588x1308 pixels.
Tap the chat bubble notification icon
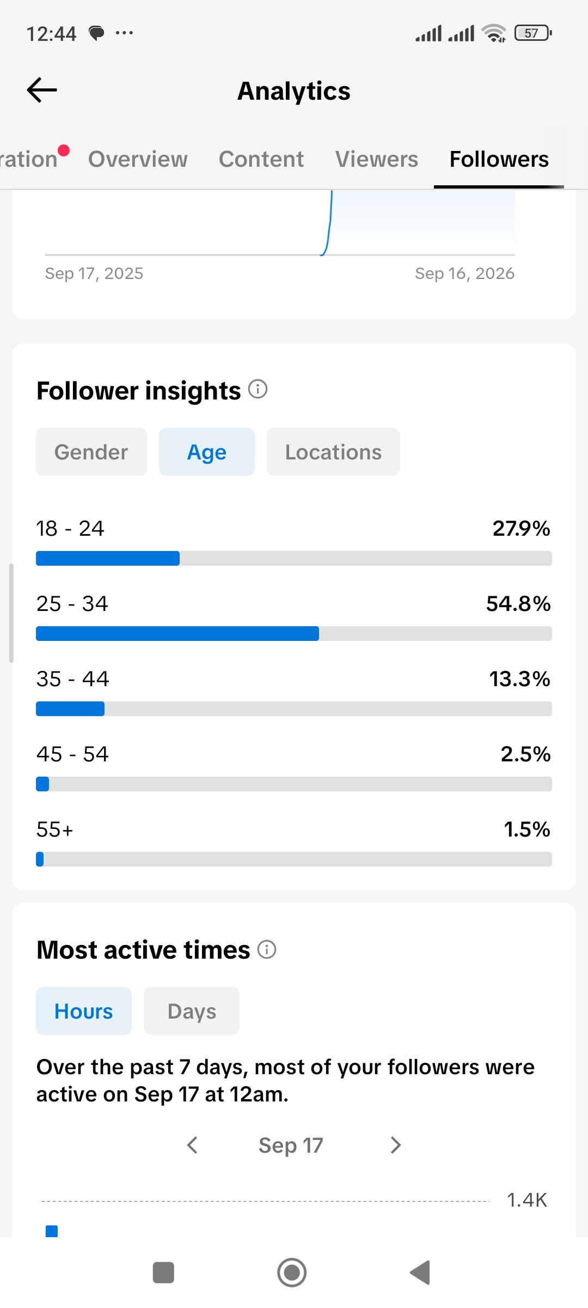[x=96, y=33]
